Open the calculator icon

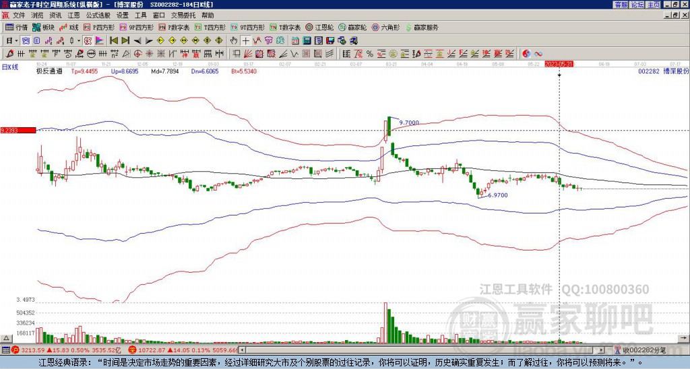307,41
